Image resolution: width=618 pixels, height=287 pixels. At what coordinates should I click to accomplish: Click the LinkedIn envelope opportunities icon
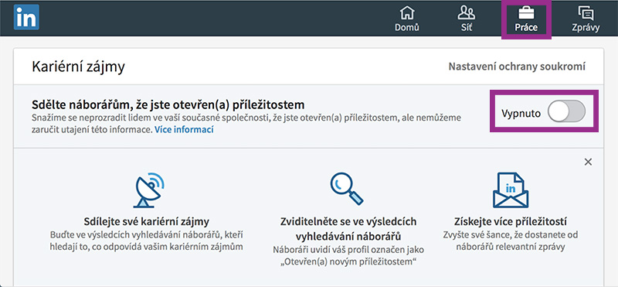511,190
